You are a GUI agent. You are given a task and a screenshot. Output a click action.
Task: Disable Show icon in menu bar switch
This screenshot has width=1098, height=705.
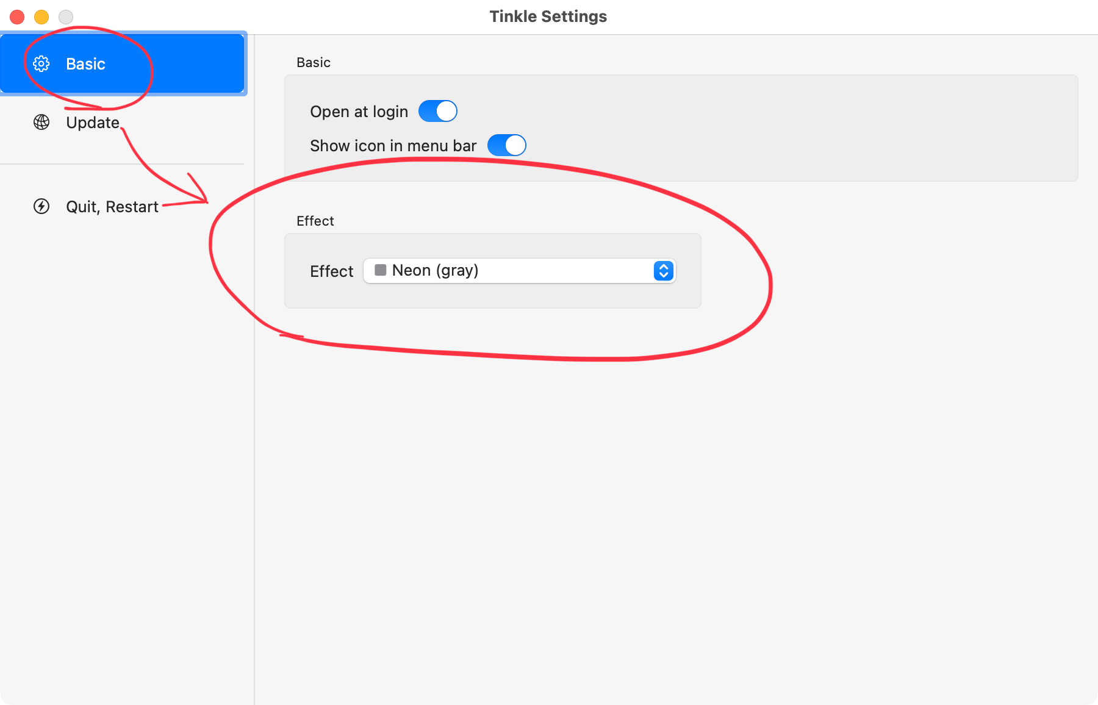(x=506, y=146)
